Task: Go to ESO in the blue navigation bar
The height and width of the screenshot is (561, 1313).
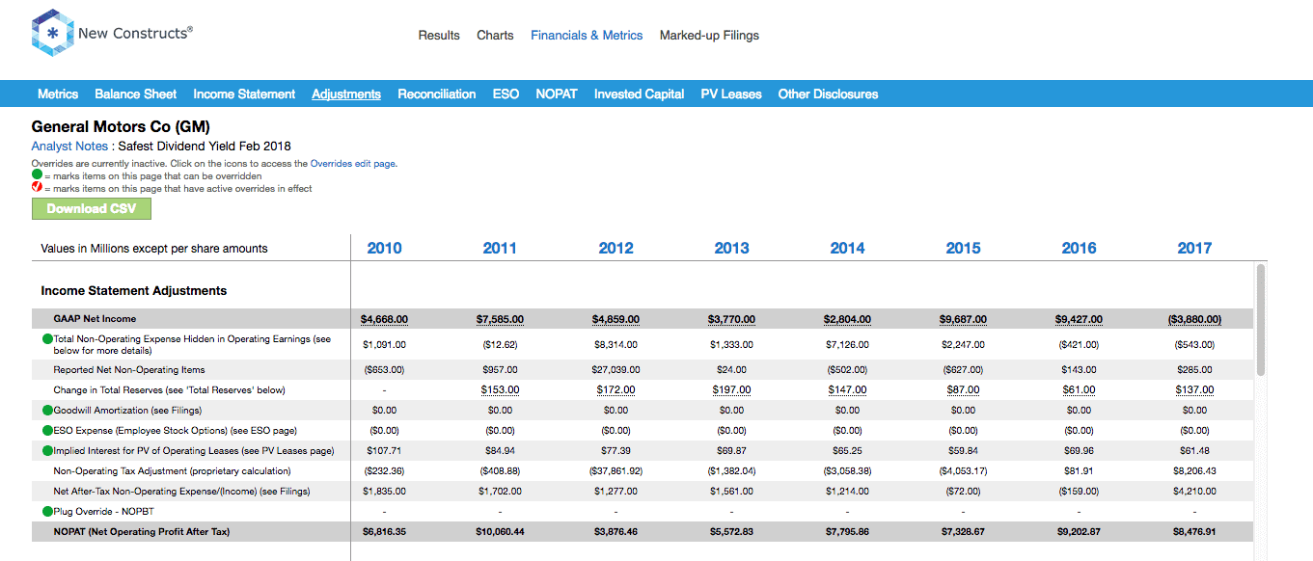Action: [506, 94]
